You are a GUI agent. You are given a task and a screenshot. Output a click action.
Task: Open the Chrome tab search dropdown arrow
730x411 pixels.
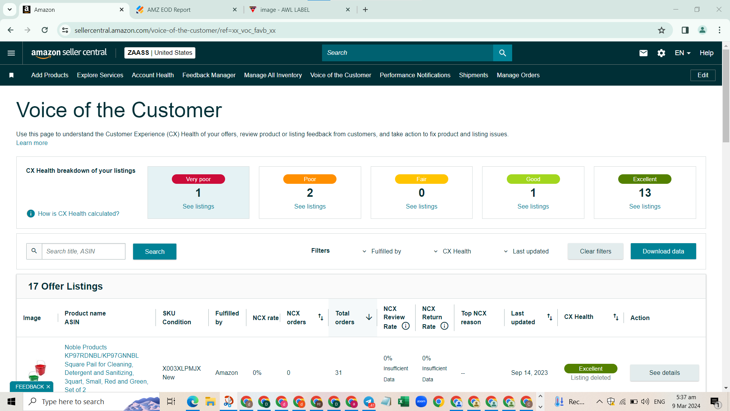click(10, 10)
